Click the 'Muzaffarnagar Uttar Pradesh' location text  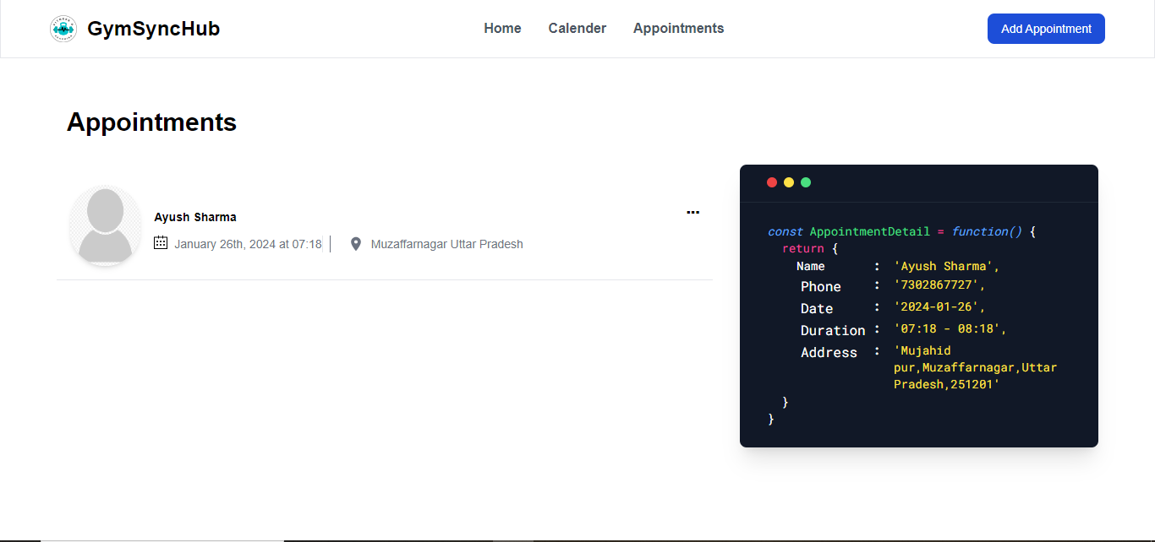(447, 244)
